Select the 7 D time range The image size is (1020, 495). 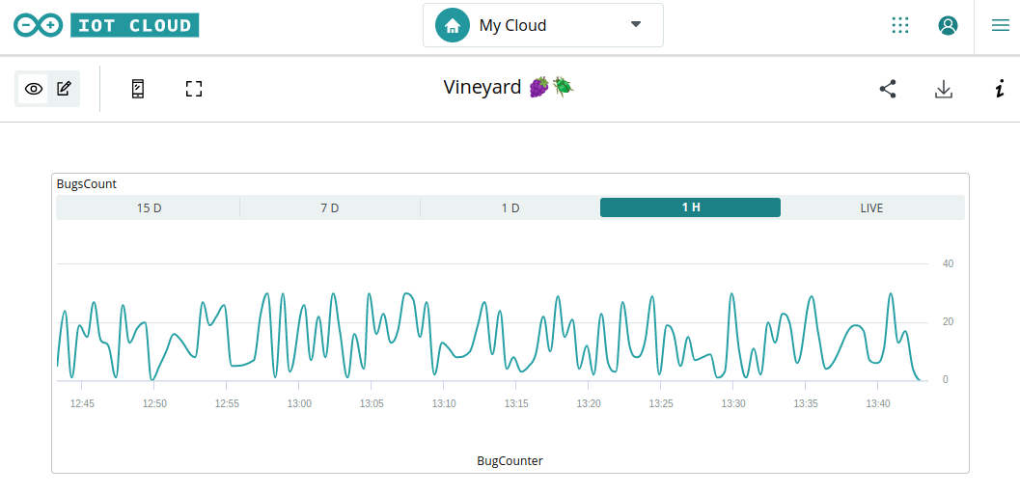tap(330, 207)
